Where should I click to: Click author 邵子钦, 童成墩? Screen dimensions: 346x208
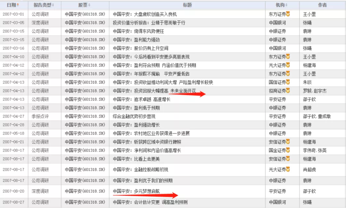pos(317,116)
